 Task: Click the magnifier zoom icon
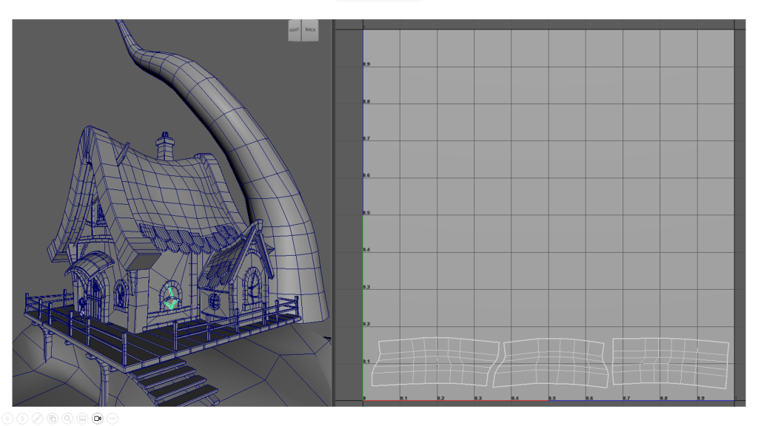click(67, 419)
